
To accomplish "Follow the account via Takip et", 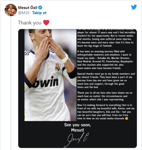I will 39,13.
